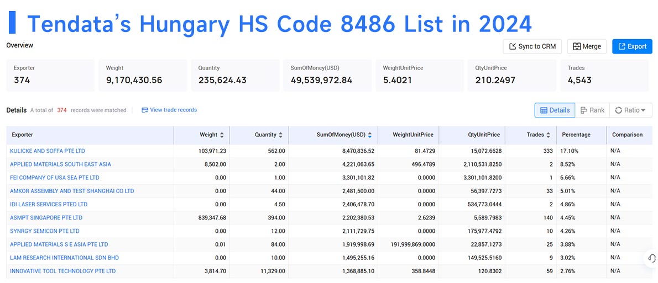
Task: Sort table by Quantity column arrows
Action: [281, 135]
